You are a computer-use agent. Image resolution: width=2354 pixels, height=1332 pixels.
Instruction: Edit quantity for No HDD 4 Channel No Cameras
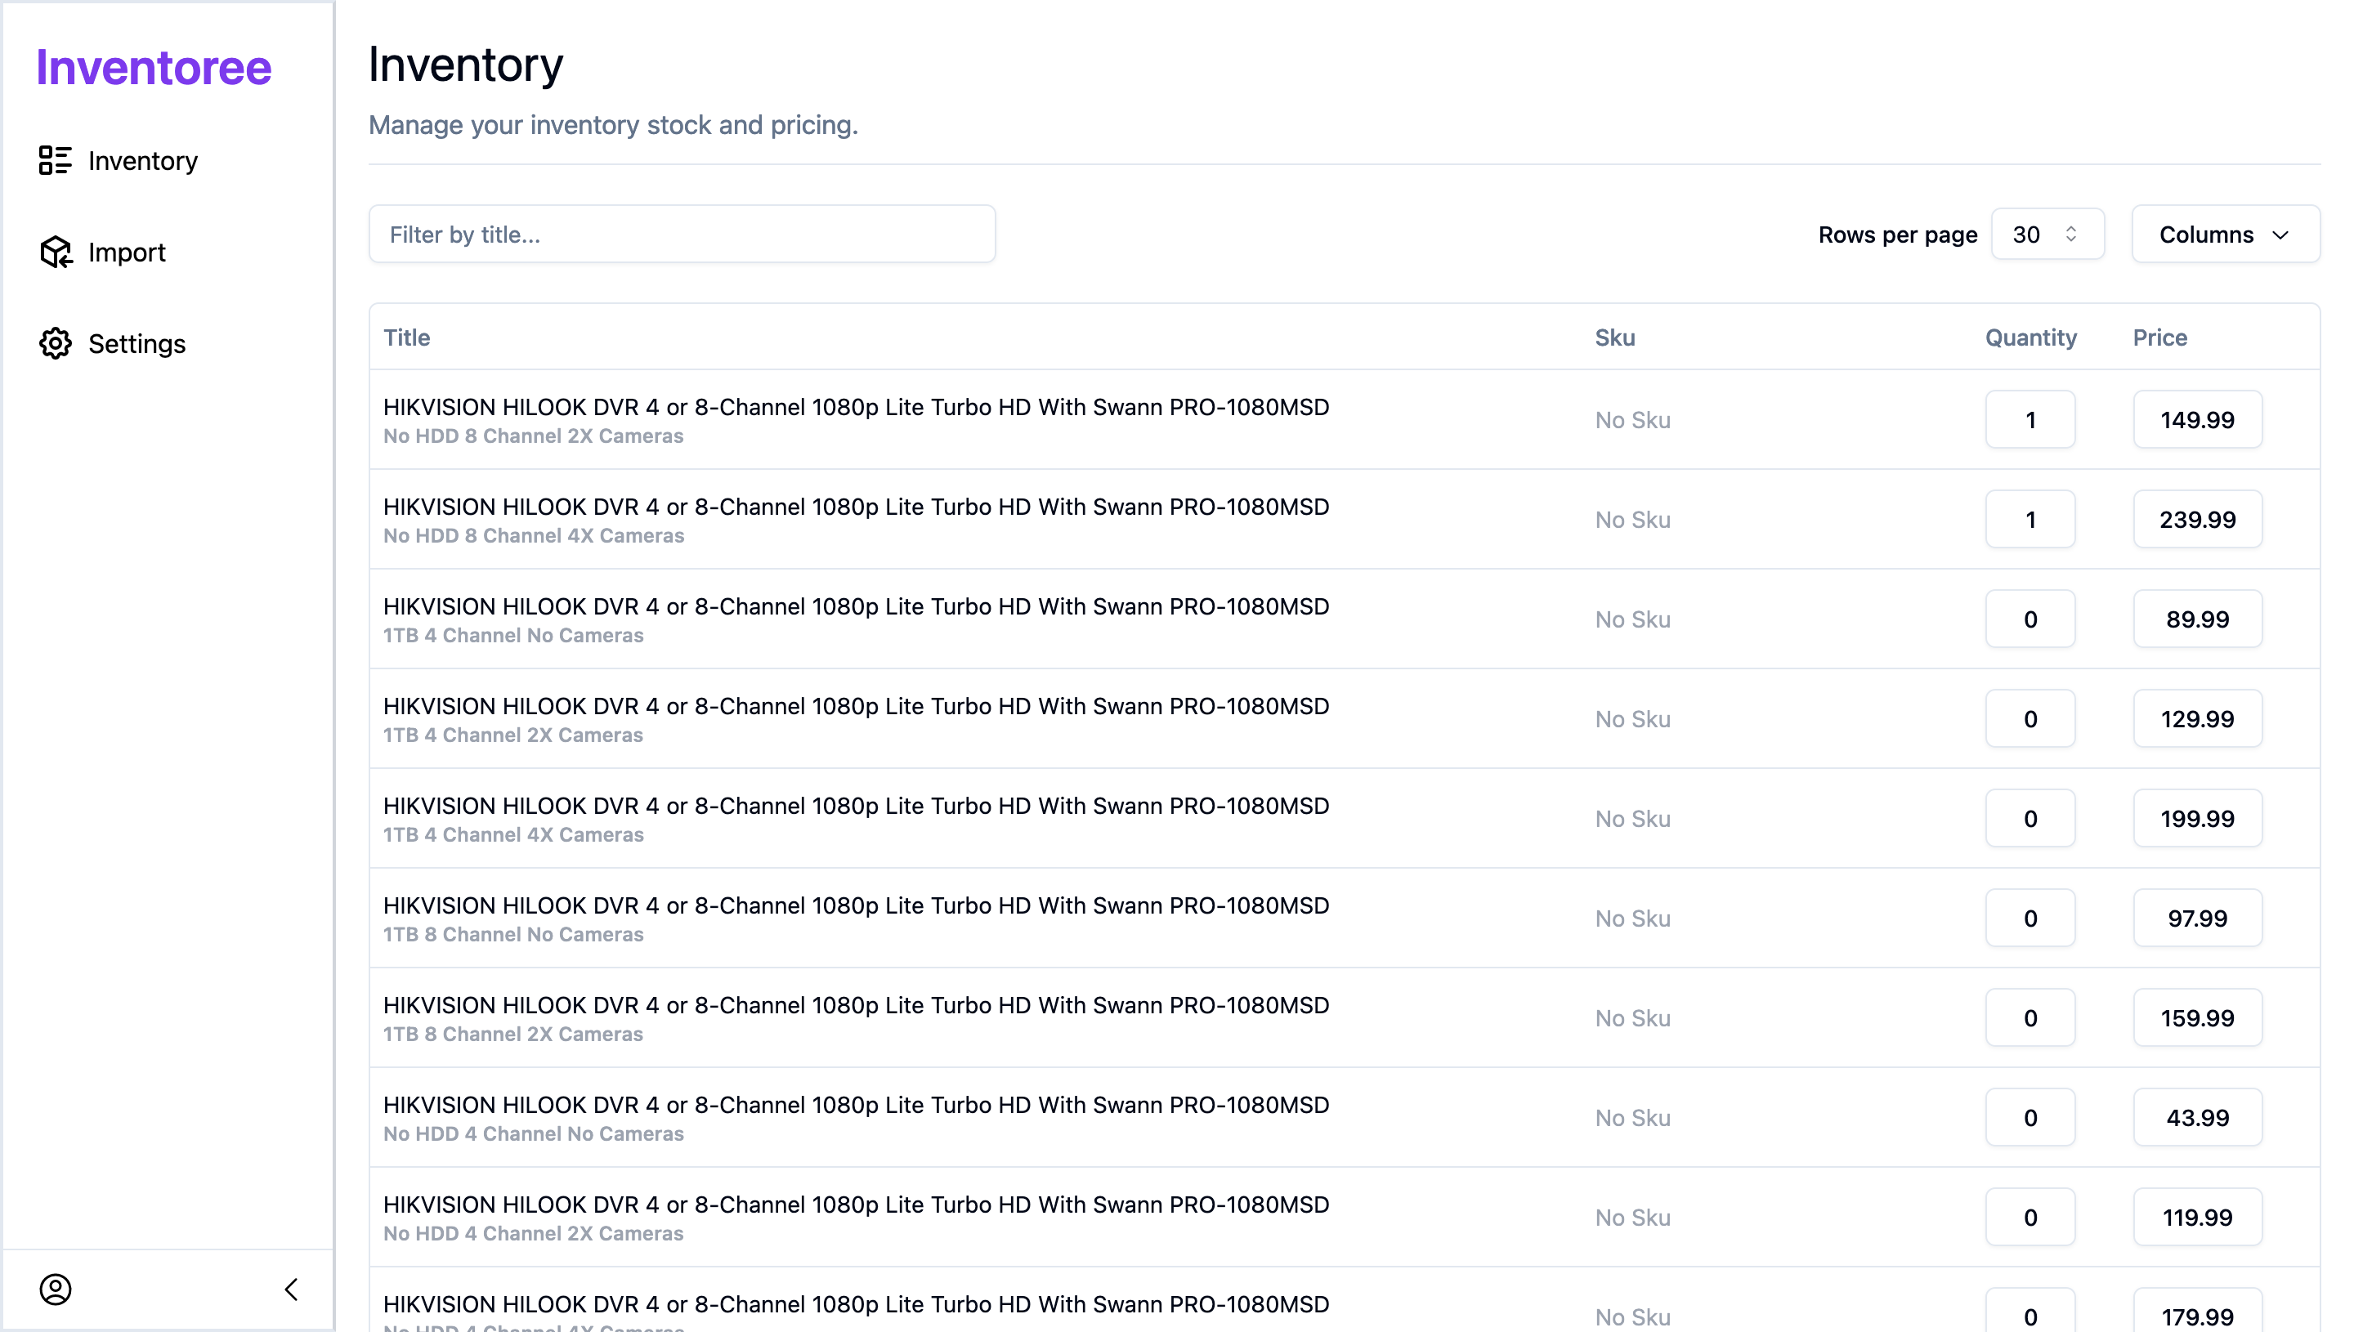pos(2030,1117)
